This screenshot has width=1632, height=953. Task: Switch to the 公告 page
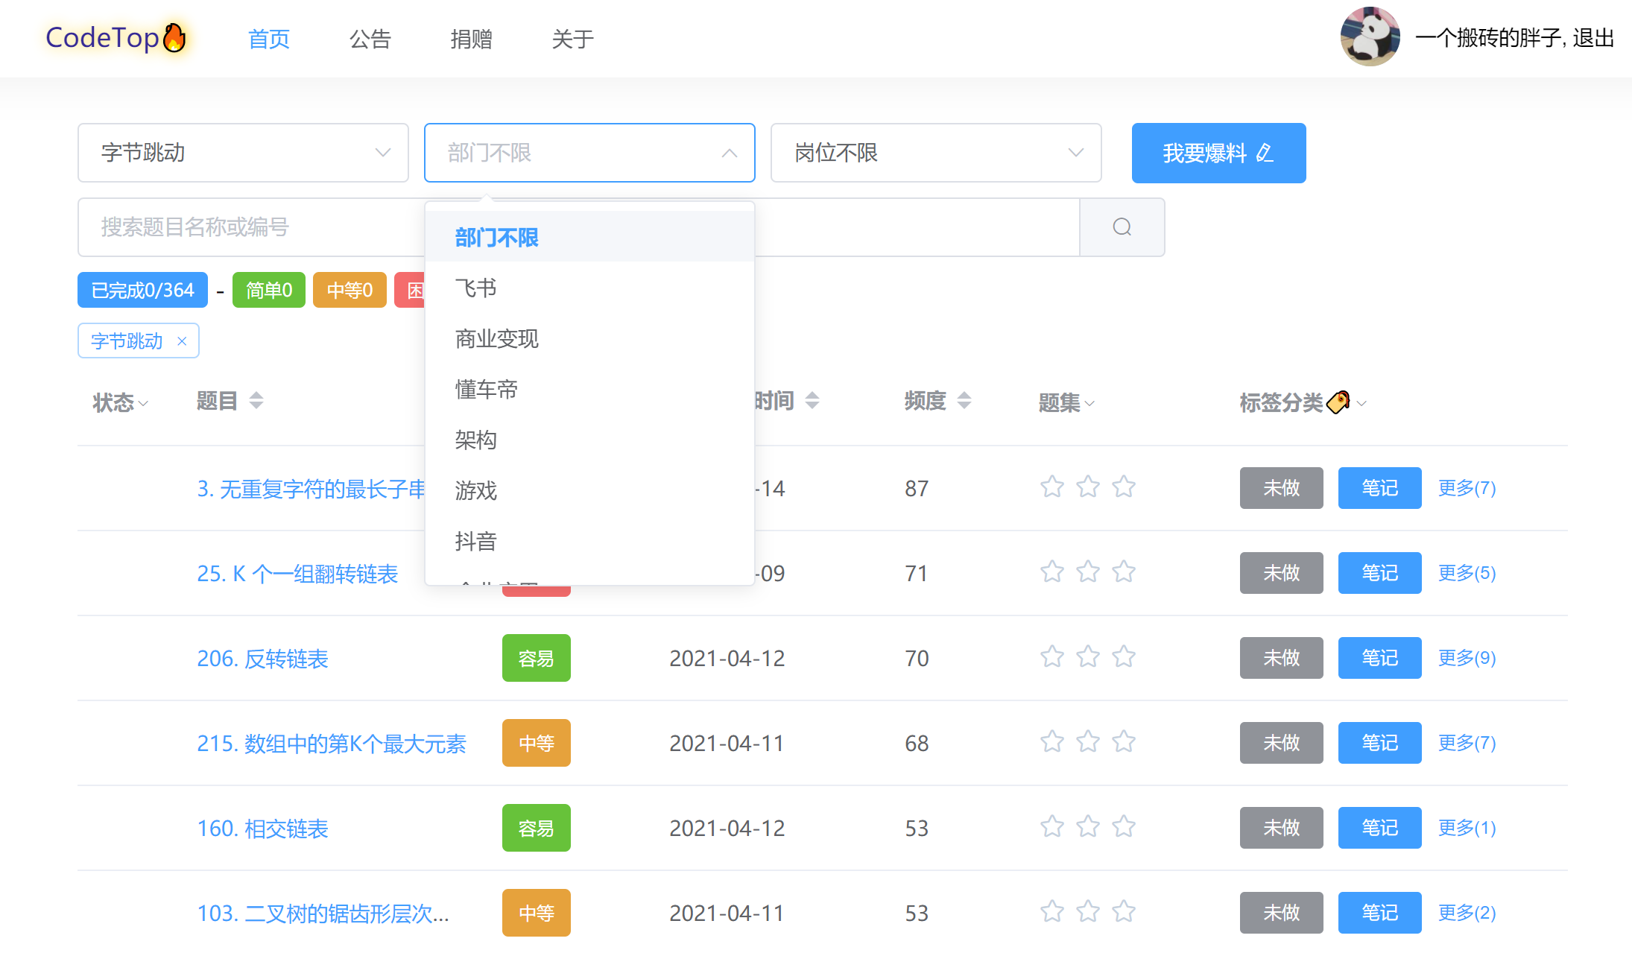coord(370,39)
